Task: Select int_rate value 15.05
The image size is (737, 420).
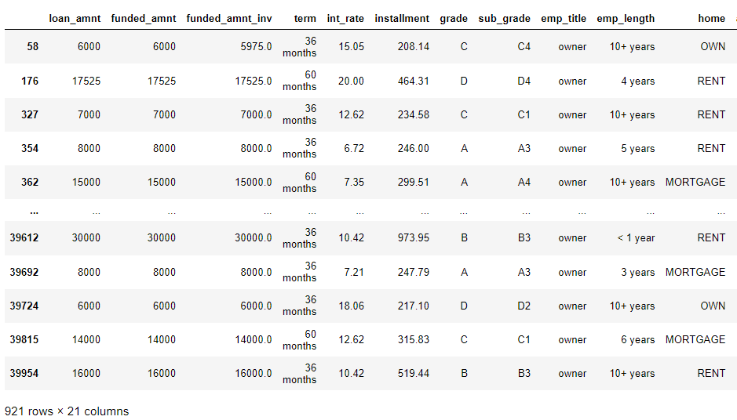Action: (351, 46)
